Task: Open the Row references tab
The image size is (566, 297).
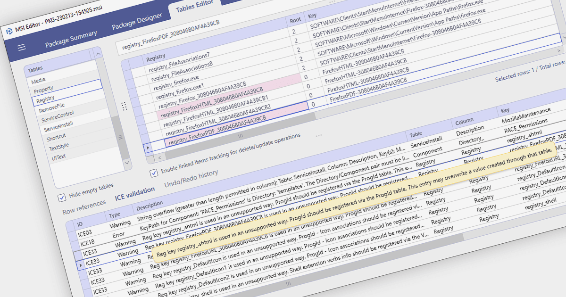Action: [84, 208]
